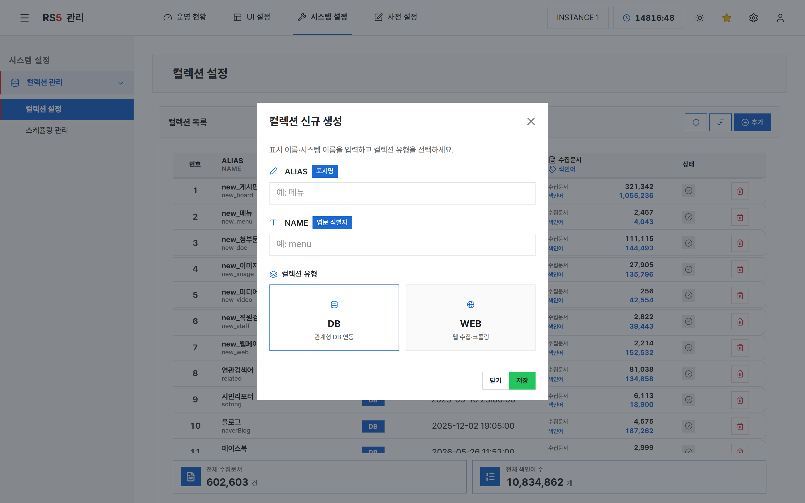This screenshot has height=503, width=805.
Task: Toggle status check for sotong row
Action: (x=688, y=400)
